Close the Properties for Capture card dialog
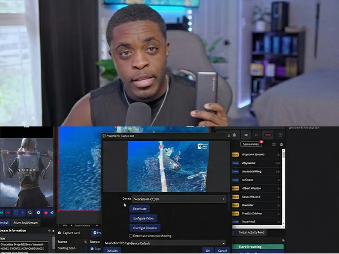 229,135
